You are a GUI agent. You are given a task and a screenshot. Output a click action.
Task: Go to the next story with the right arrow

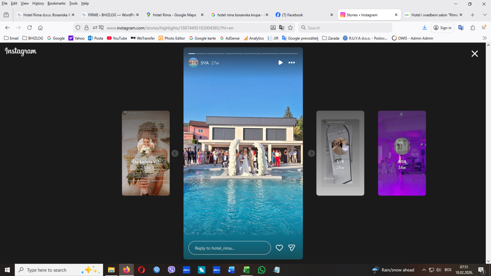[311, 153]
